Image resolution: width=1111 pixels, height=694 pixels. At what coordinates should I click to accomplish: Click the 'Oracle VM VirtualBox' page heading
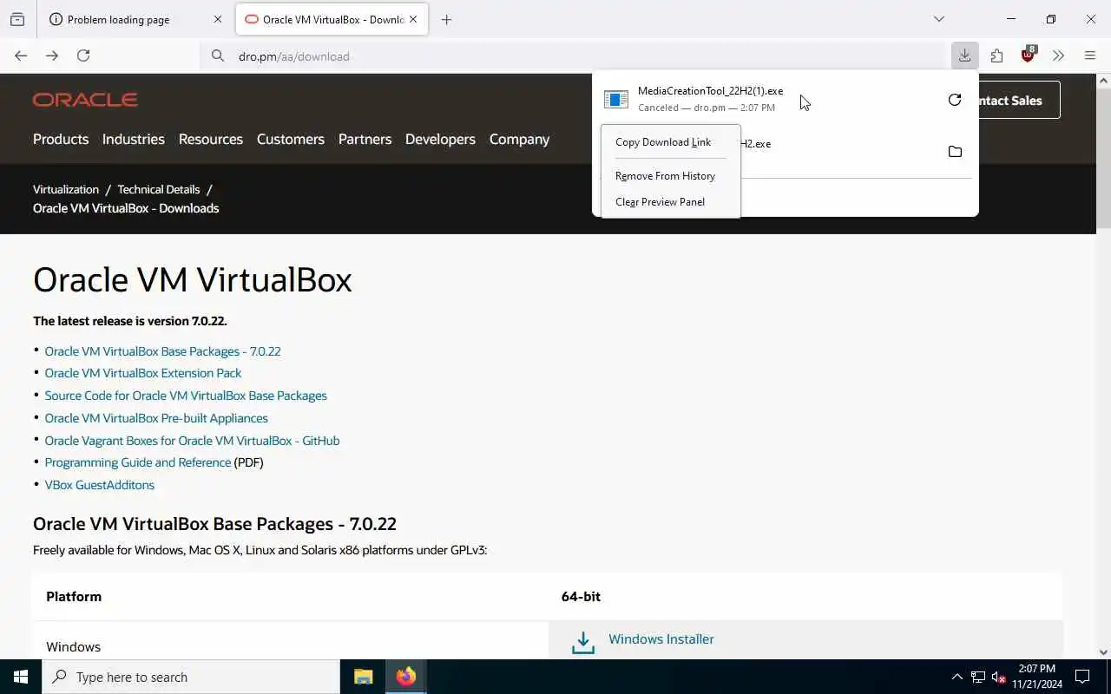[193, 280]
